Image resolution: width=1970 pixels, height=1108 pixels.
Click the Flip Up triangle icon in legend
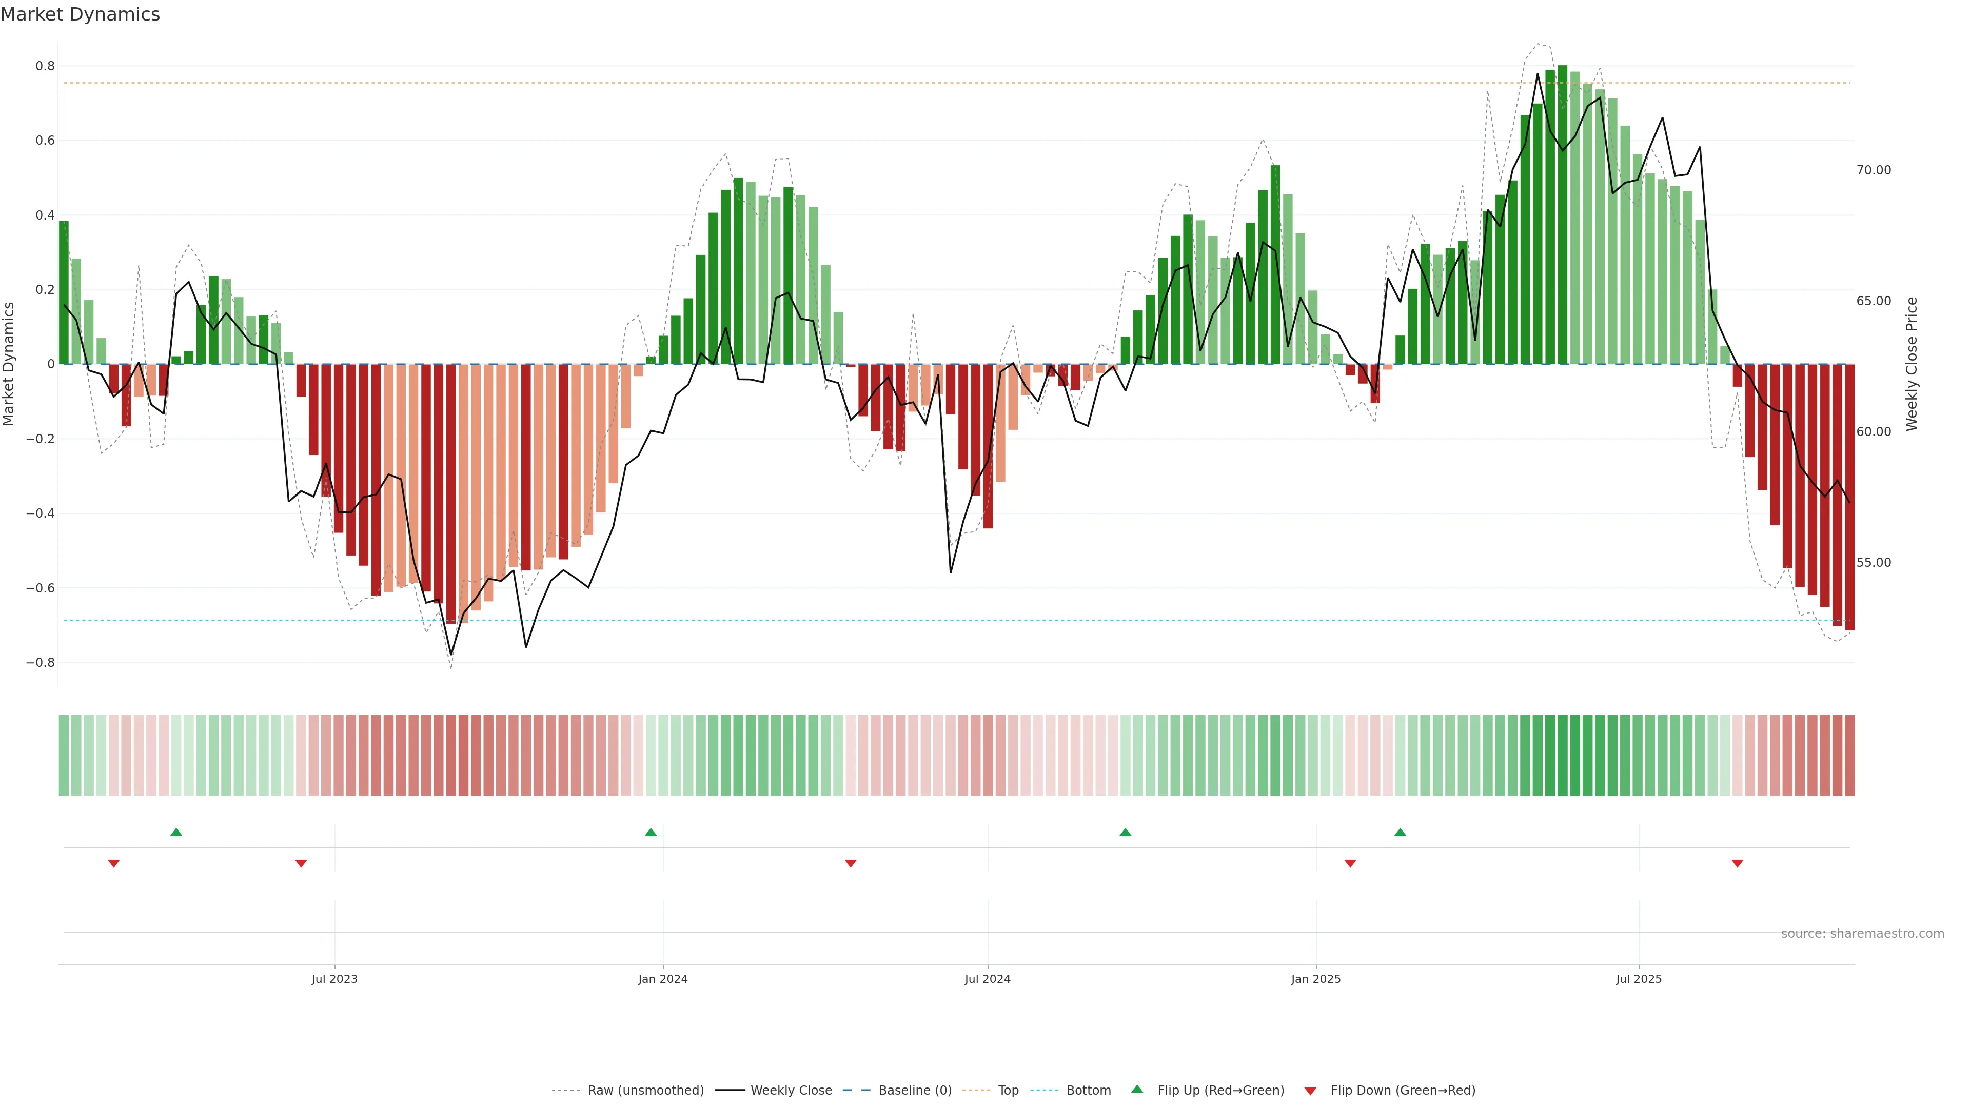point(1137,1089)
